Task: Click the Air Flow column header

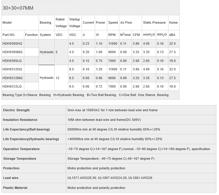Action: [126, 22]
